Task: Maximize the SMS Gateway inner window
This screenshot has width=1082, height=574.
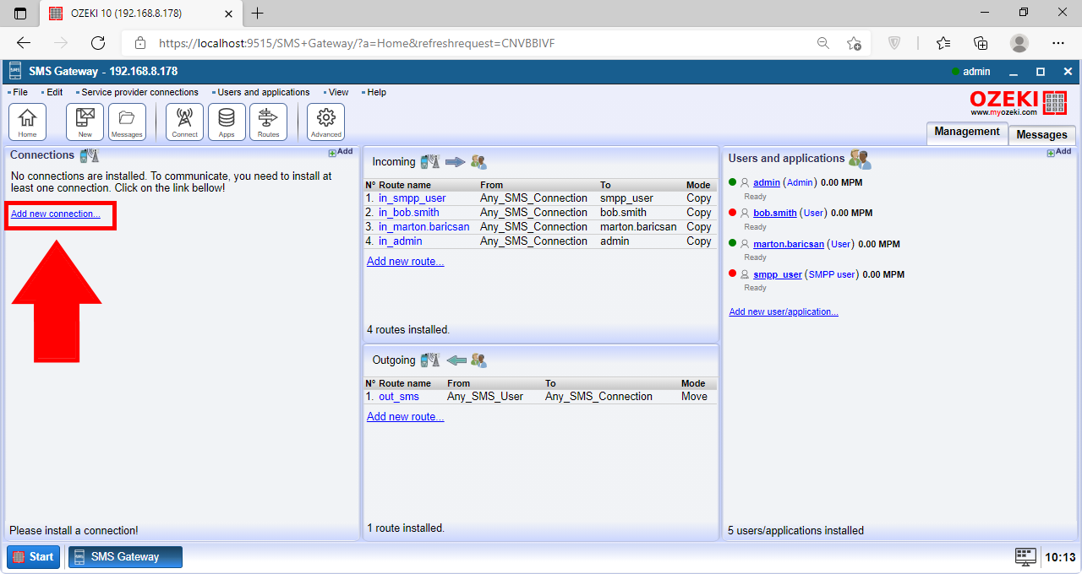Action: [x=1041, y=72]
